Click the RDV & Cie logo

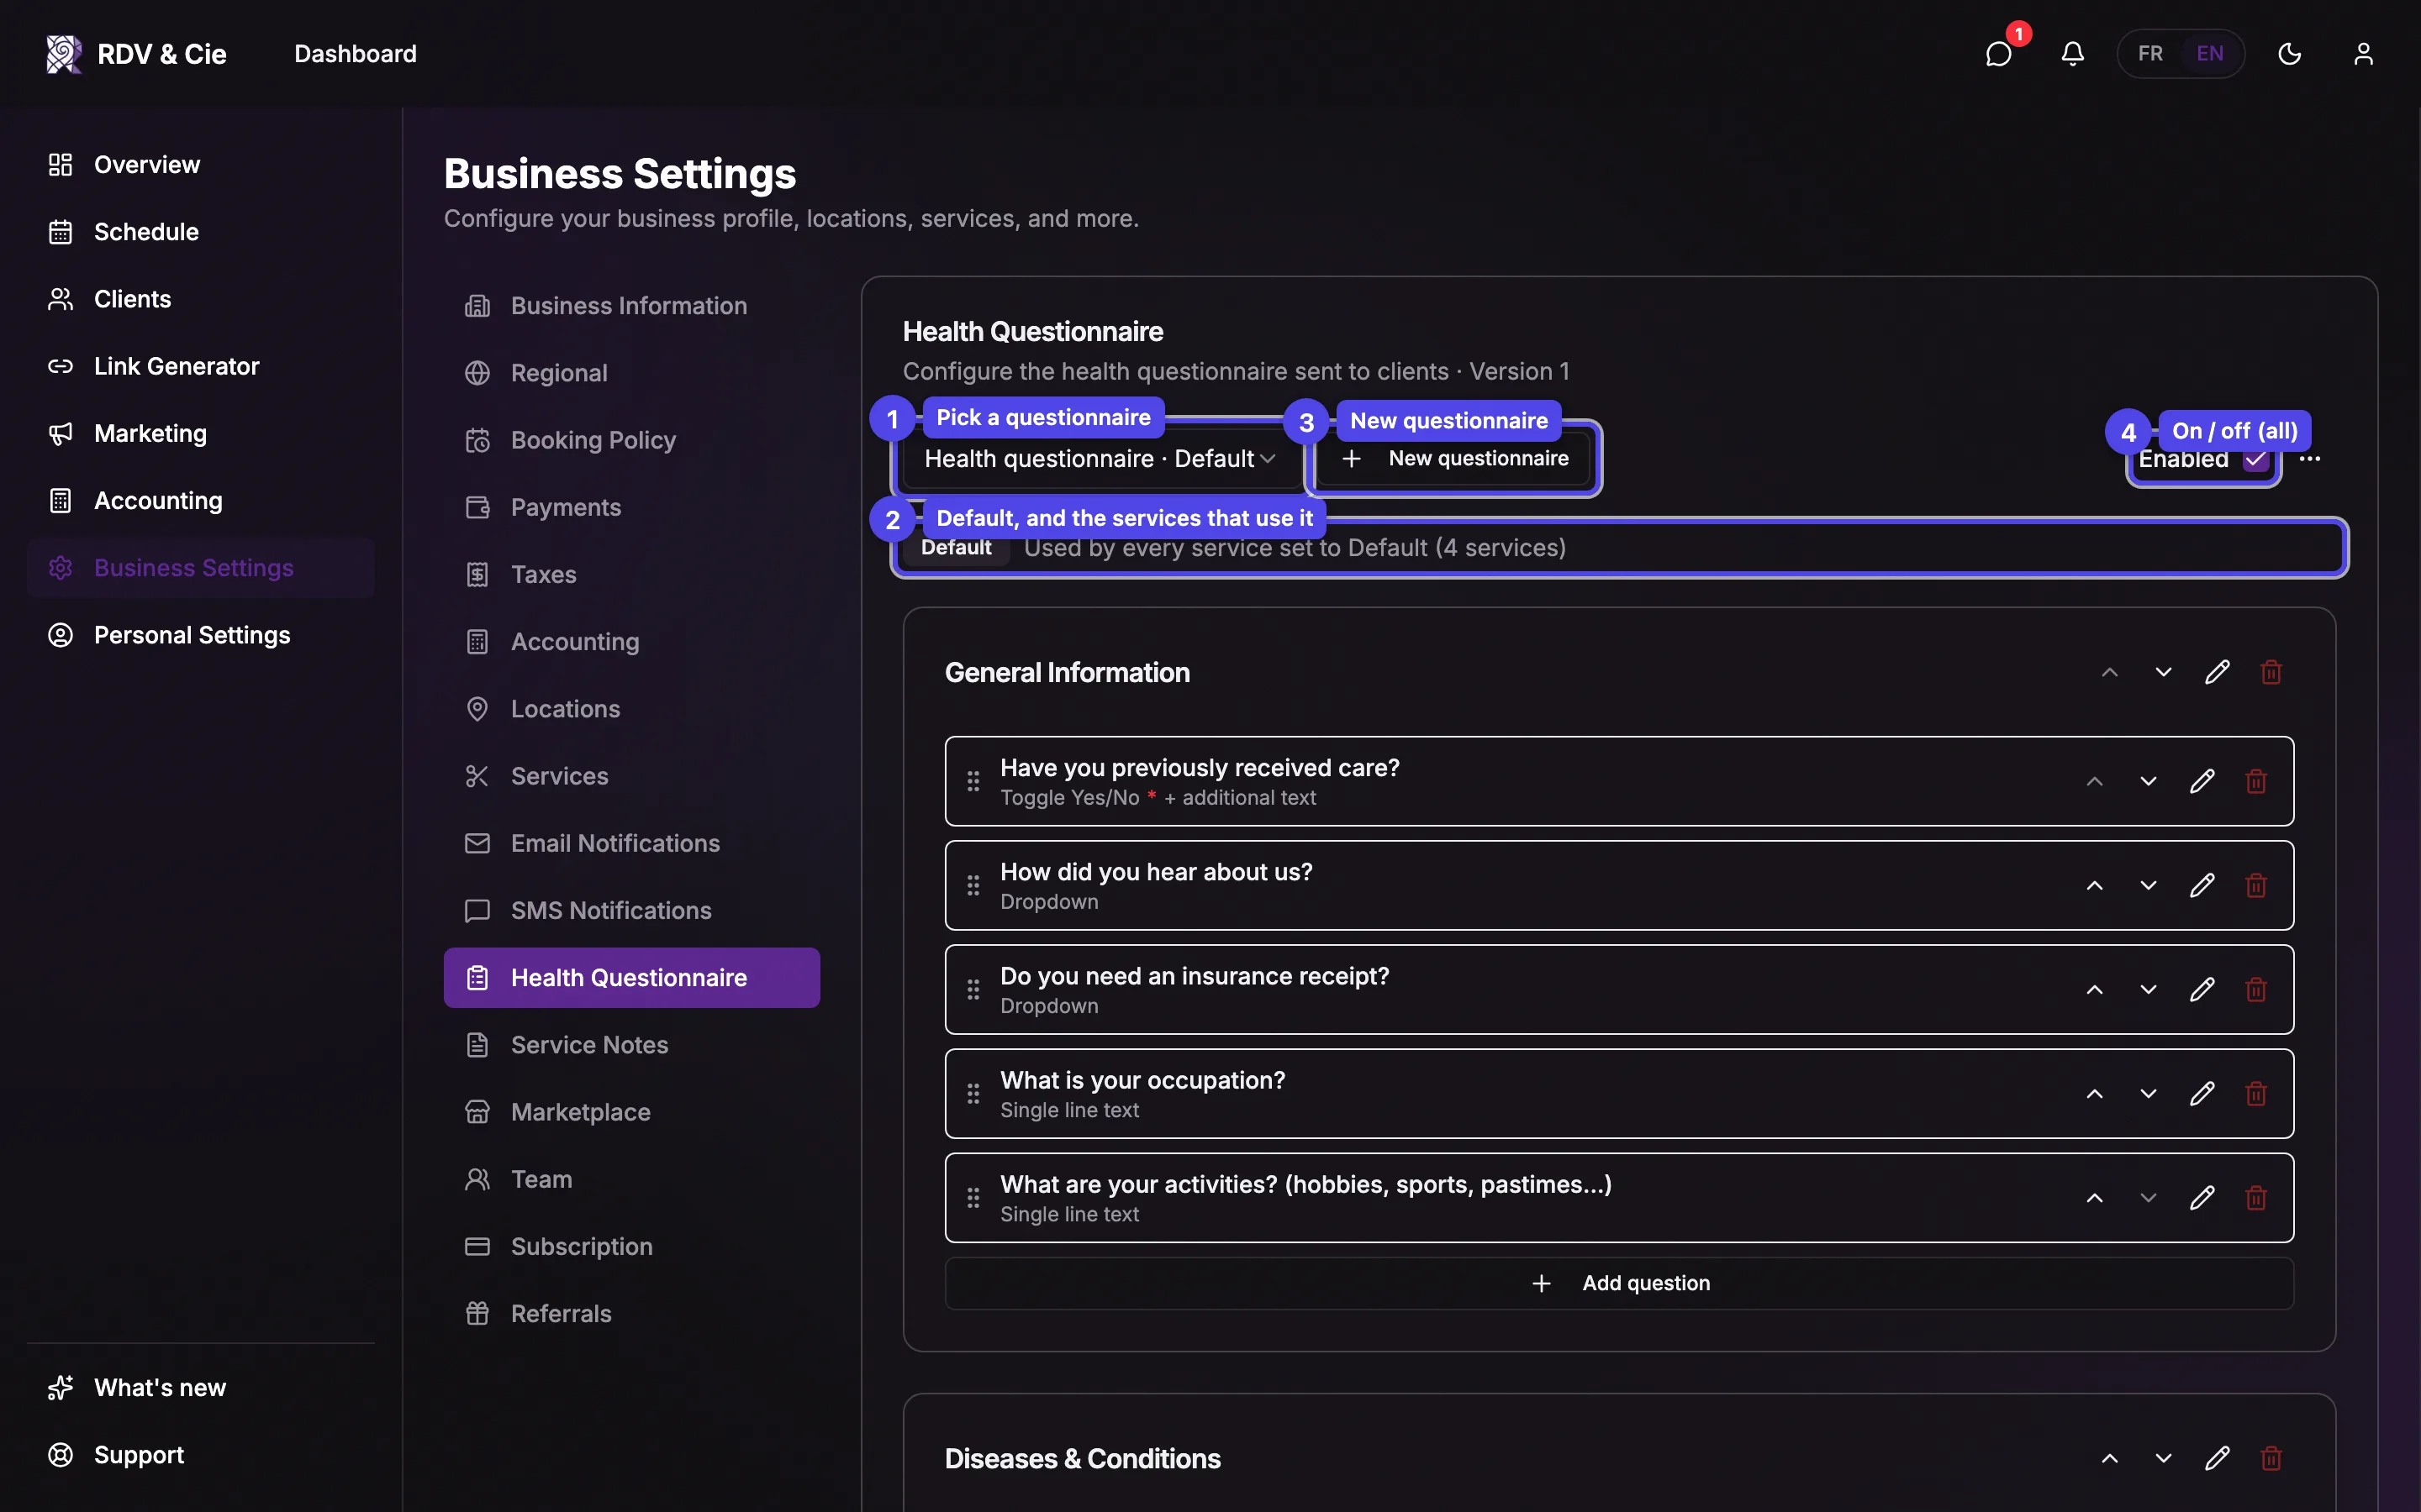[x=136, y=53]
